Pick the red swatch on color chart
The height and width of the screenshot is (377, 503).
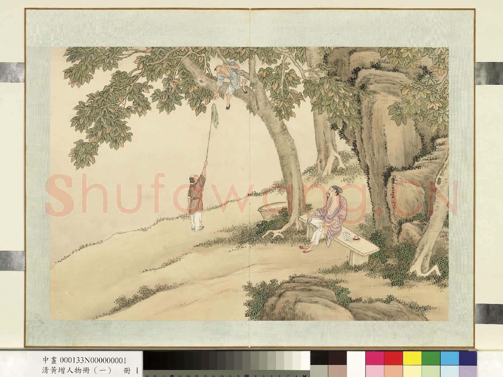[x=393, y=358]
